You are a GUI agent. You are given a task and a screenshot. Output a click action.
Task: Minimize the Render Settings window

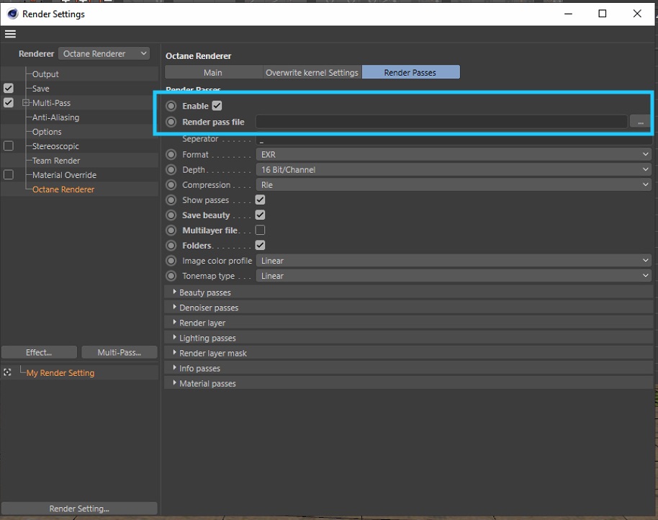(568, 14)
